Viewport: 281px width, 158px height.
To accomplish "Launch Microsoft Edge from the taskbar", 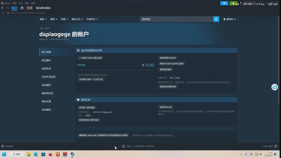I will coord(36,154).
